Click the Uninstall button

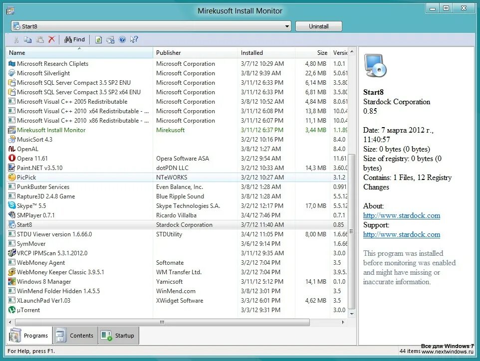319,26
